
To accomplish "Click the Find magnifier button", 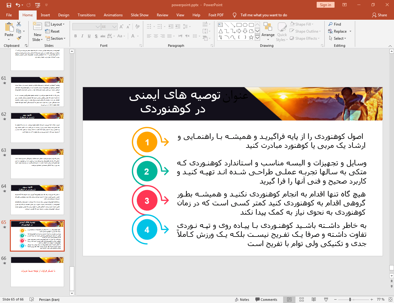I will 335,24.
